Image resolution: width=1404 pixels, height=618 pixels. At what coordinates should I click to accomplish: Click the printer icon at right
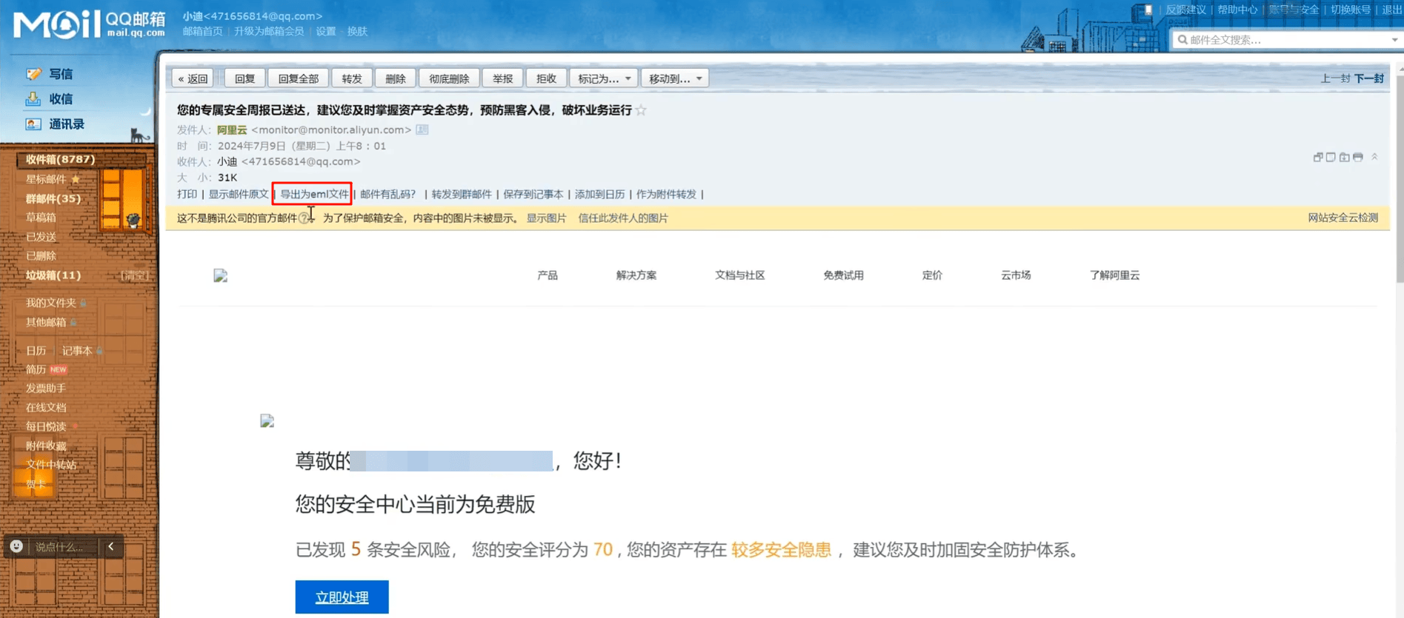(x=1357, y=157)
